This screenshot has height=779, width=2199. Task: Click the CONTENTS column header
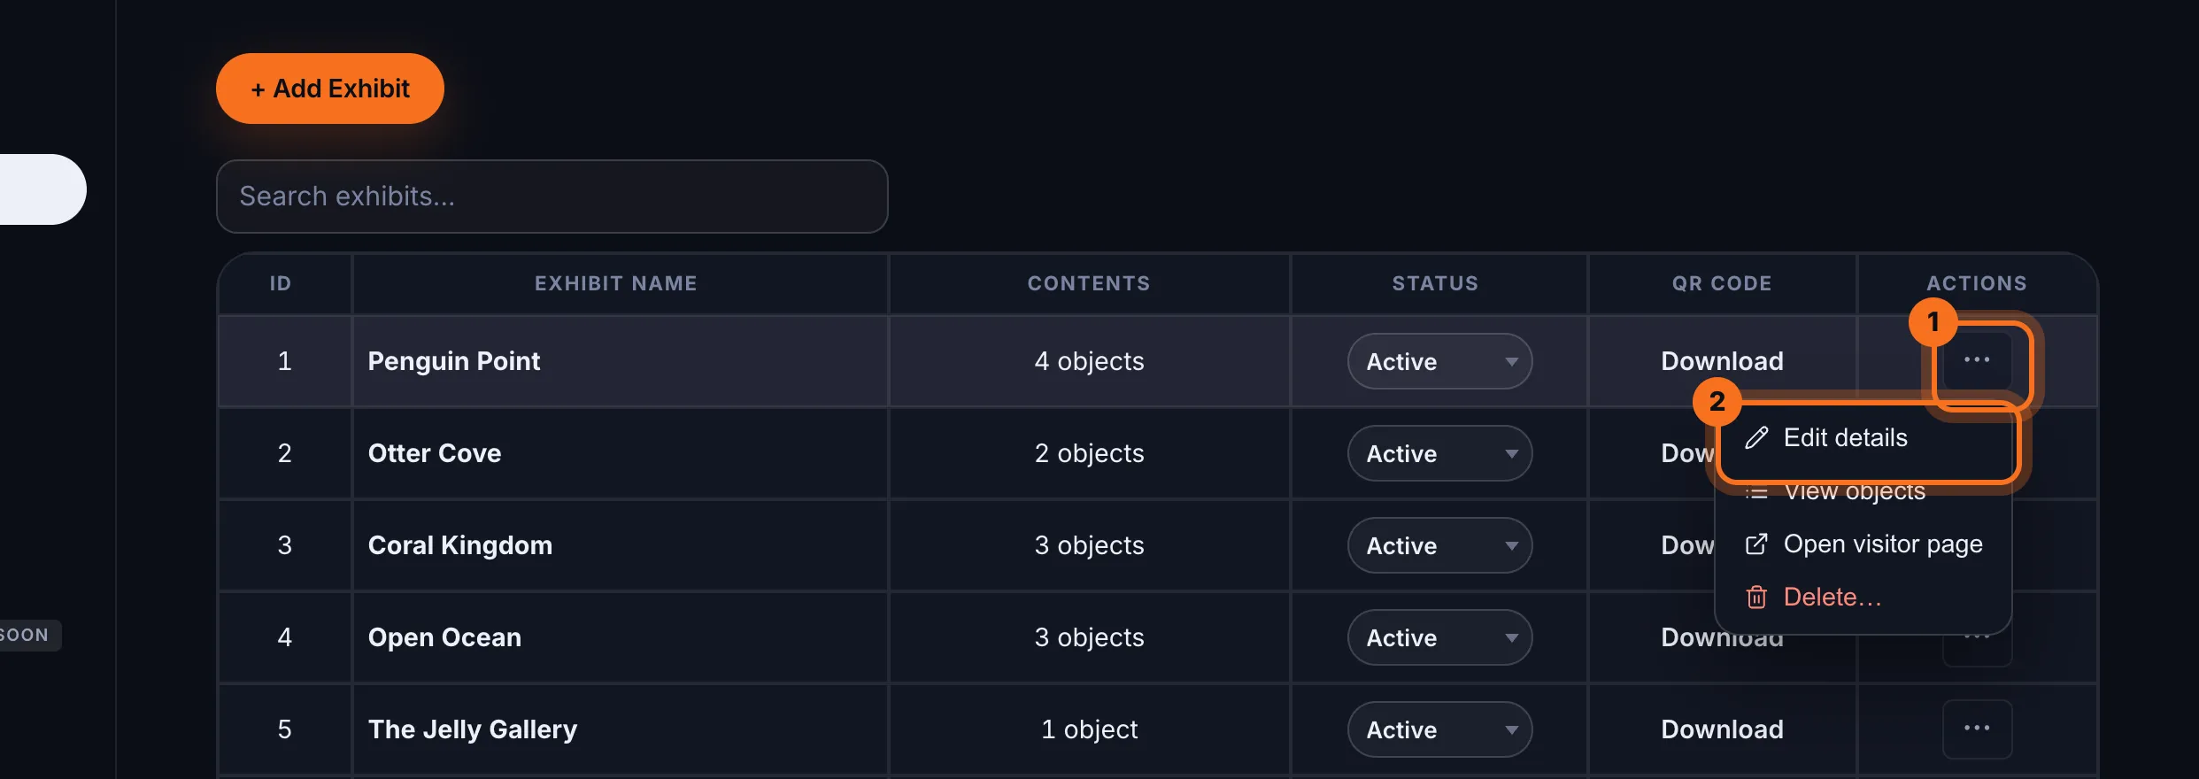pyautogui.click(x=1089, y=283)
